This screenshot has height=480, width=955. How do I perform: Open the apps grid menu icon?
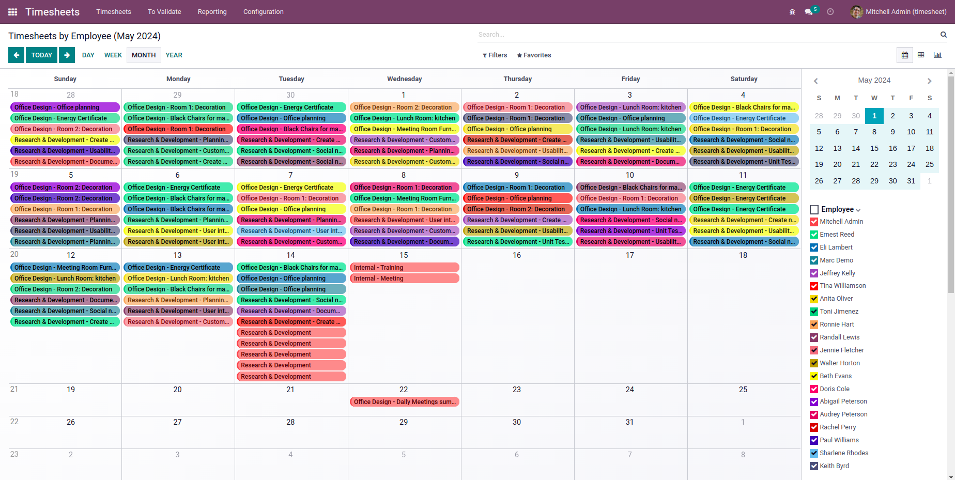click(x=13, y=12)
